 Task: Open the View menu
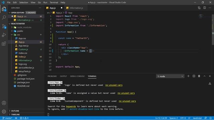coord(33,2)
